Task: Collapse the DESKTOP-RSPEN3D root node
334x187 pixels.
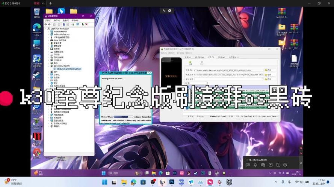Action: pos(45,29)
